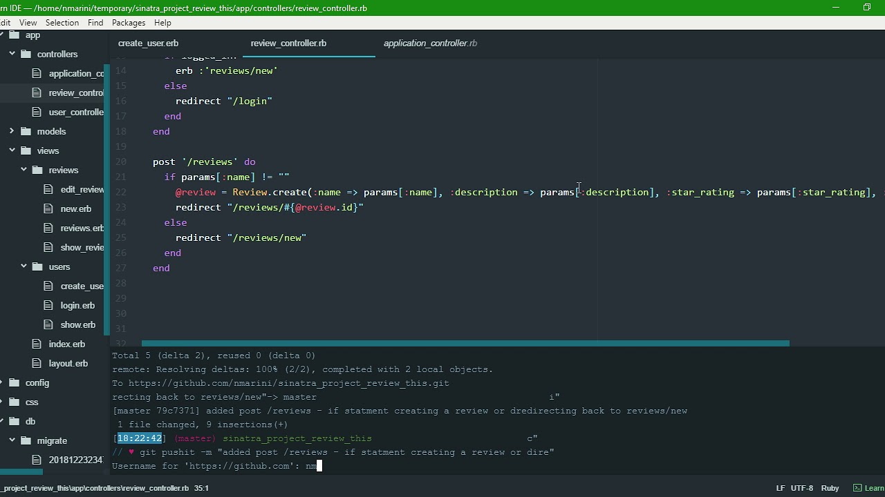The height and width of the screenshot is (497, 885).
Task: Open user_controller file in tree
Action: (x=76, y=112)
